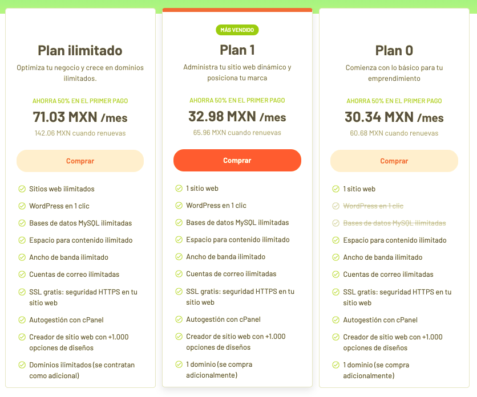Image resolution: width=477 pixels, height=397 pixels.
Task: Click checkmark beside Plan ilimitado SSL gratis
Action: [x=22, y=292]
